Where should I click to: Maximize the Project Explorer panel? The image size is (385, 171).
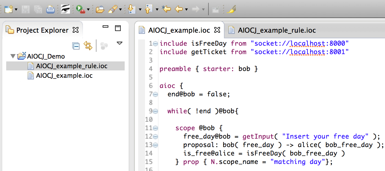tap(118, 28)
